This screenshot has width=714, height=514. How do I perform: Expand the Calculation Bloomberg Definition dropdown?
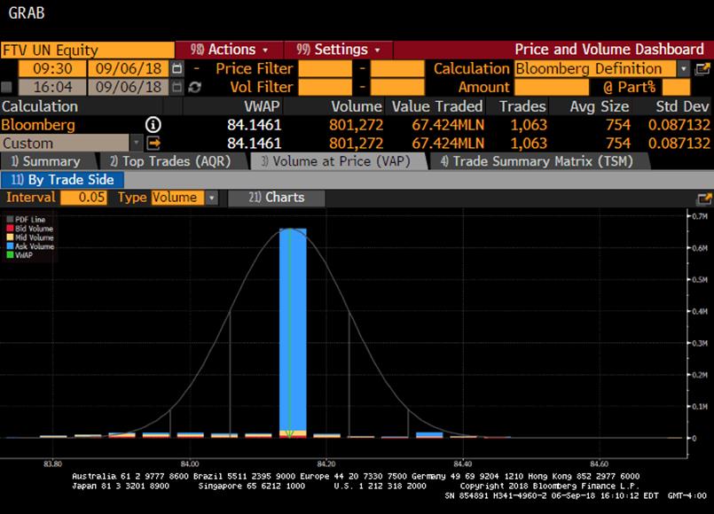coord(684,68)
